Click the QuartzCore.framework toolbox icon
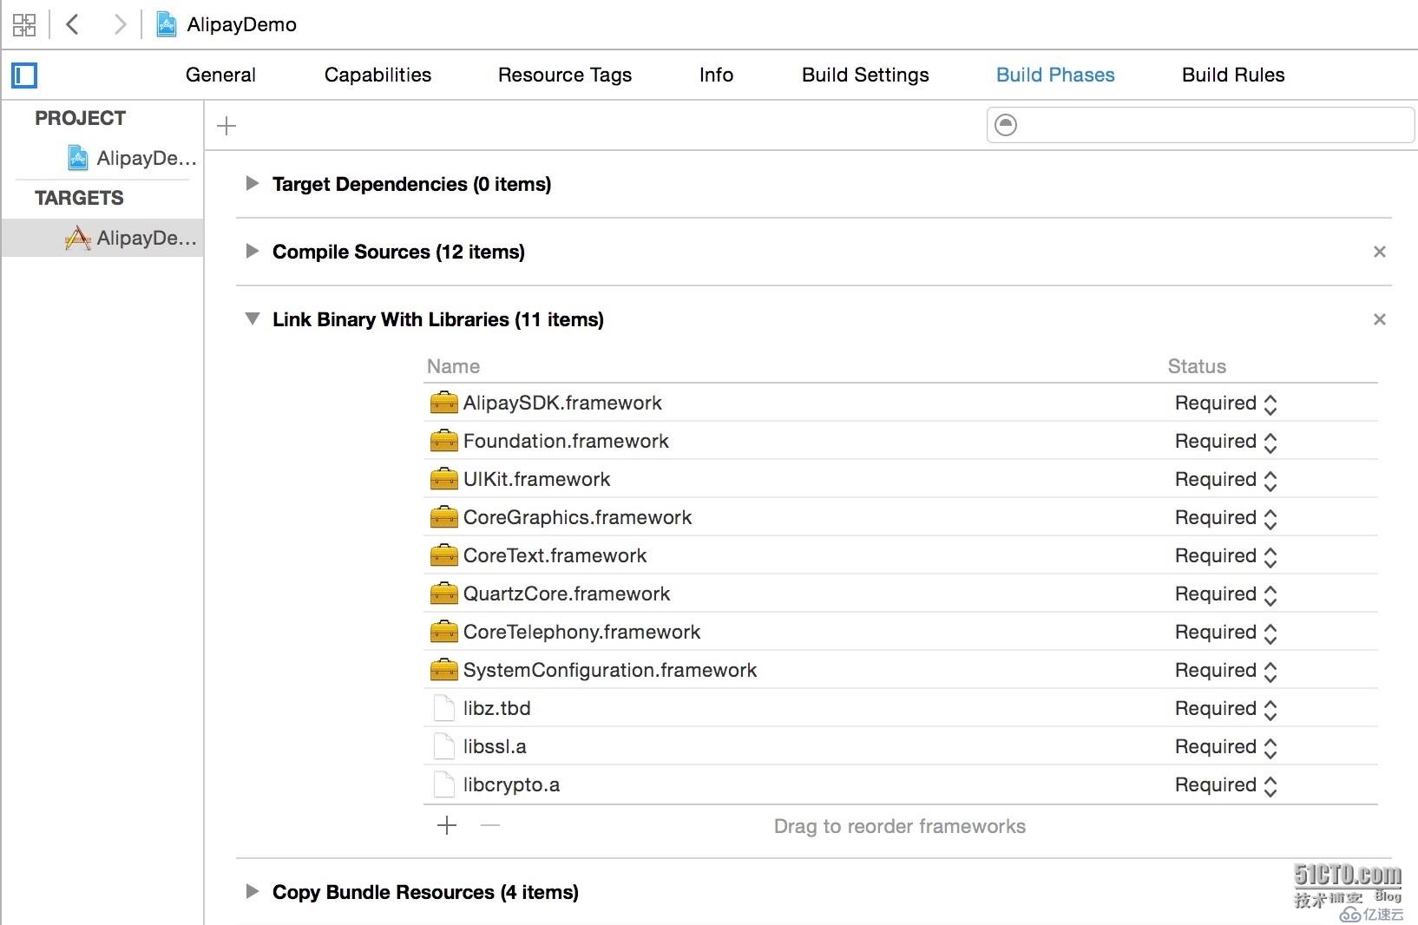Image resolution: width=1418 pixels, height=925 pixels. pyautogui.click(x=443, y=594)
